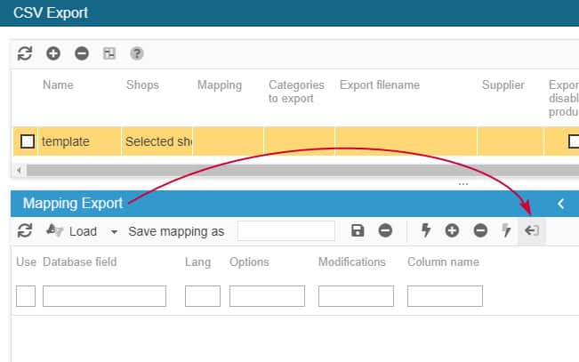Refresh the CSV Export template list
This screenshot has height=362, width=579.
(25, 53)
